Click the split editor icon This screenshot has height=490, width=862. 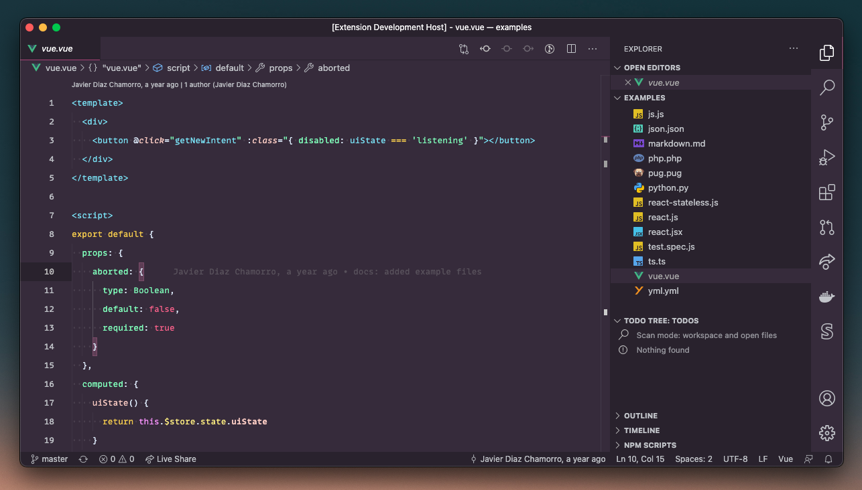[x=571, y=49]
